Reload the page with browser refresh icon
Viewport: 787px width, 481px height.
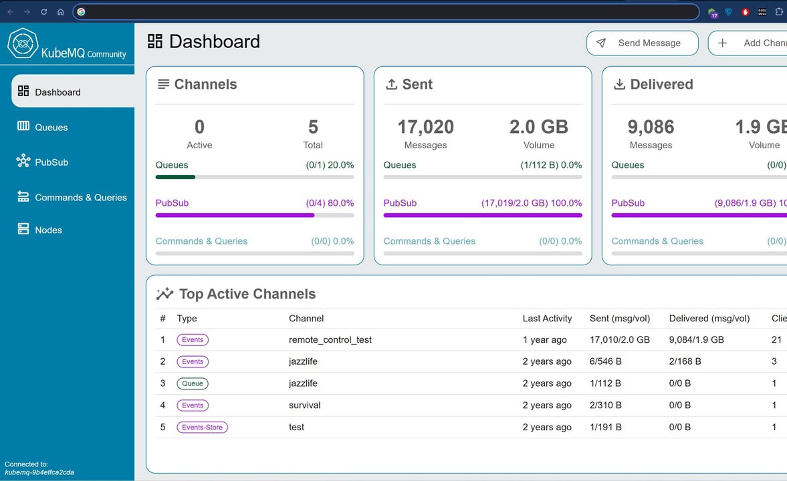pos(44,12)
